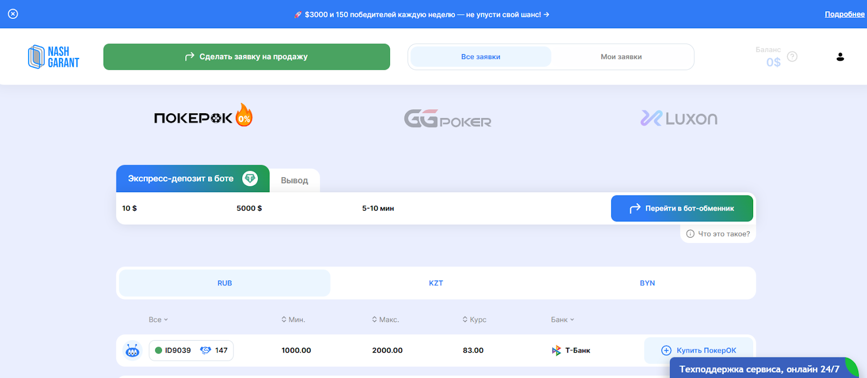Select the GGPoker room logo
Image resolution: width=867 pixels, height=378 pixels.
point(448,119)
